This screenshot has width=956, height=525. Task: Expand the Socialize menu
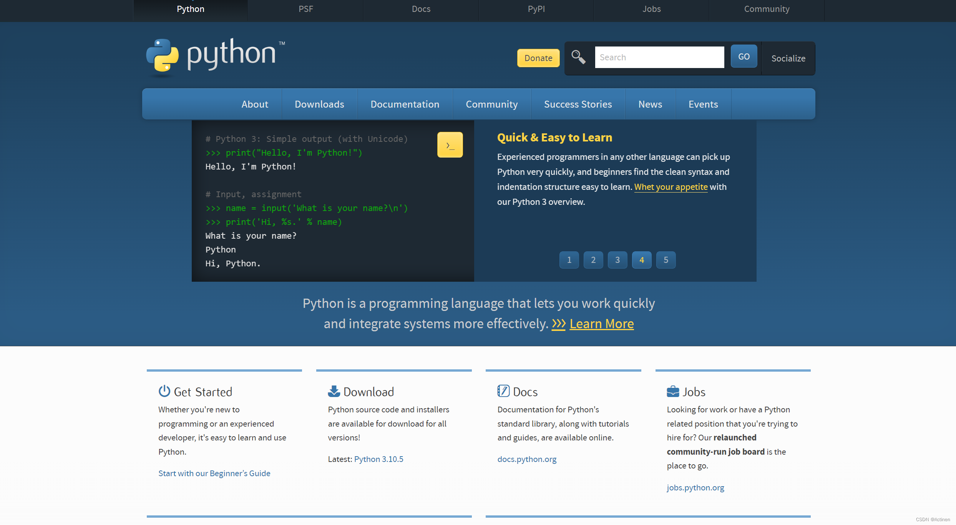pos(788,58)
